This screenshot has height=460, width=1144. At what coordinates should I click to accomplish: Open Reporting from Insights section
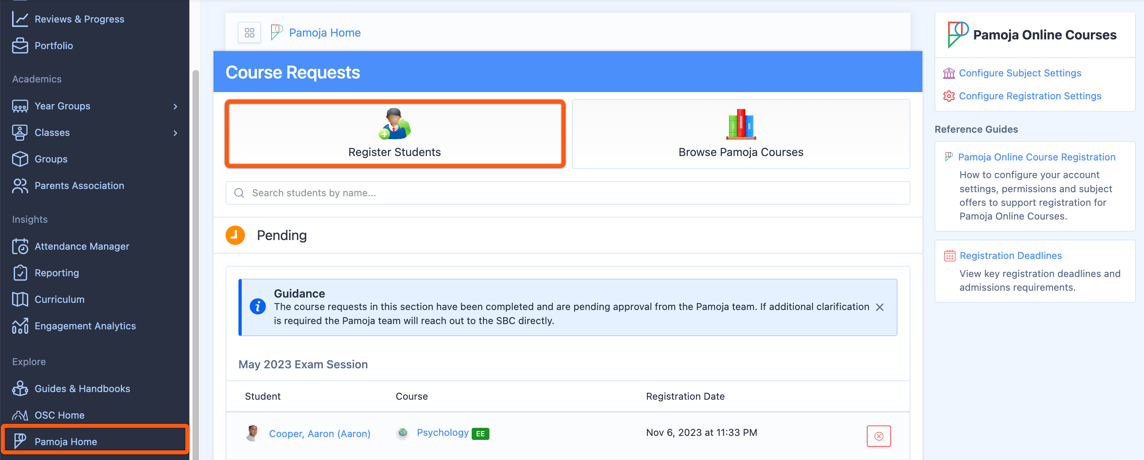[x=57, y=273]
